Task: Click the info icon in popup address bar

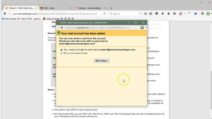Action: pos(59,27)
